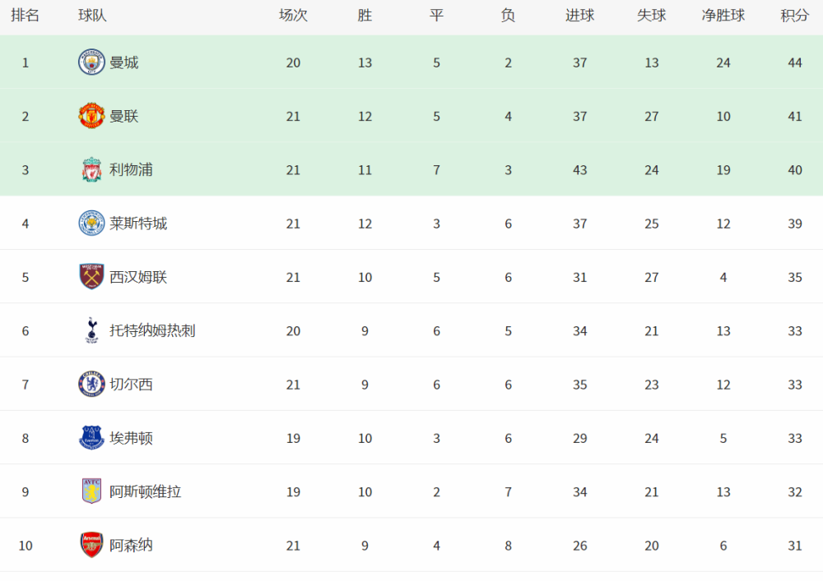Click the Aston Villa club badge
This screenshot has height=581, width=823.
[x=91, y=491]
